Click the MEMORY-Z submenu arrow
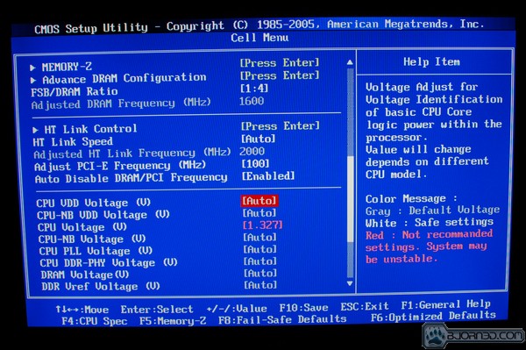This screenshot has height=350, width=526. click(32, 68)
